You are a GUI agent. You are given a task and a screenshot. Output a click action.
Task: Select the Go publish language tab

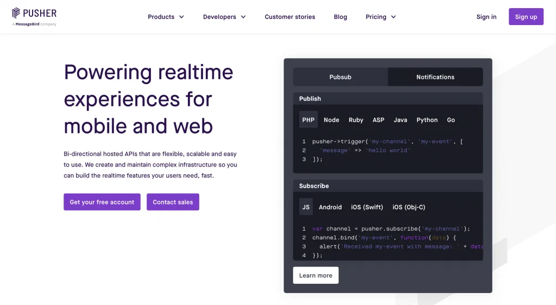click(x=451, y=120)
